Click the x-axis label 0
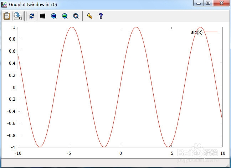Viewport: 231px width, 168px height. point(120,153)
